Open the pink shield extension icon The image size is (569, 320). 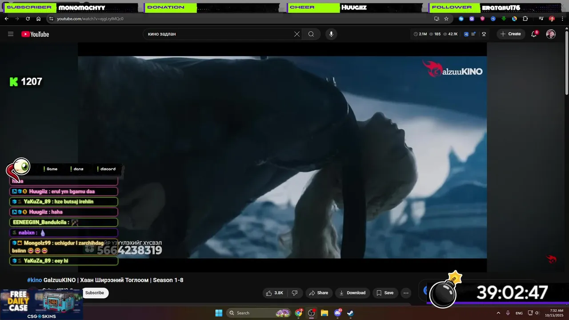482,19
